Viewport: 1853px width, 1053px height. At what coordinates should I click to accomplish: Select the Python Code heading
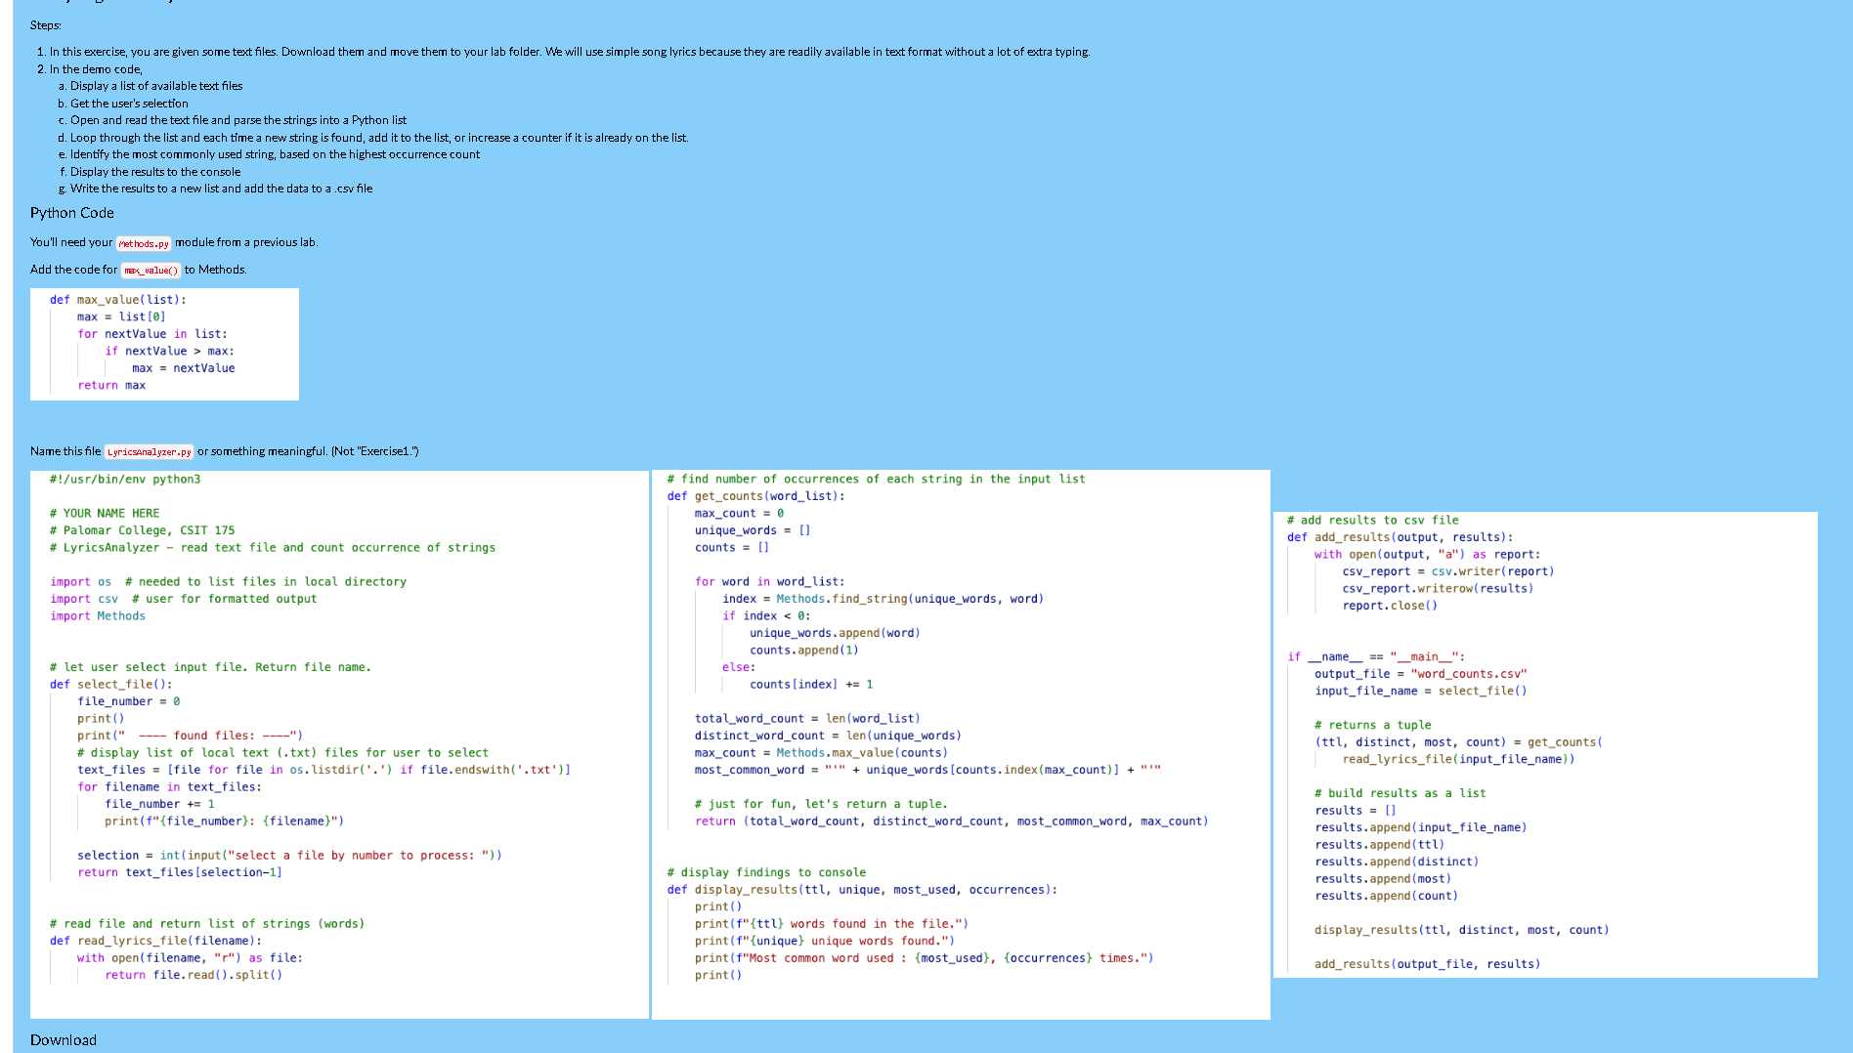click(x=71, y=212)
